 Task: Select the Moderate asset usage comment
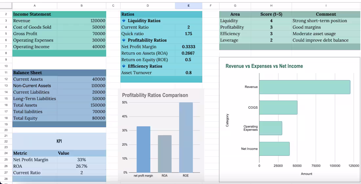pyautogui.click(x=326, y=34)
